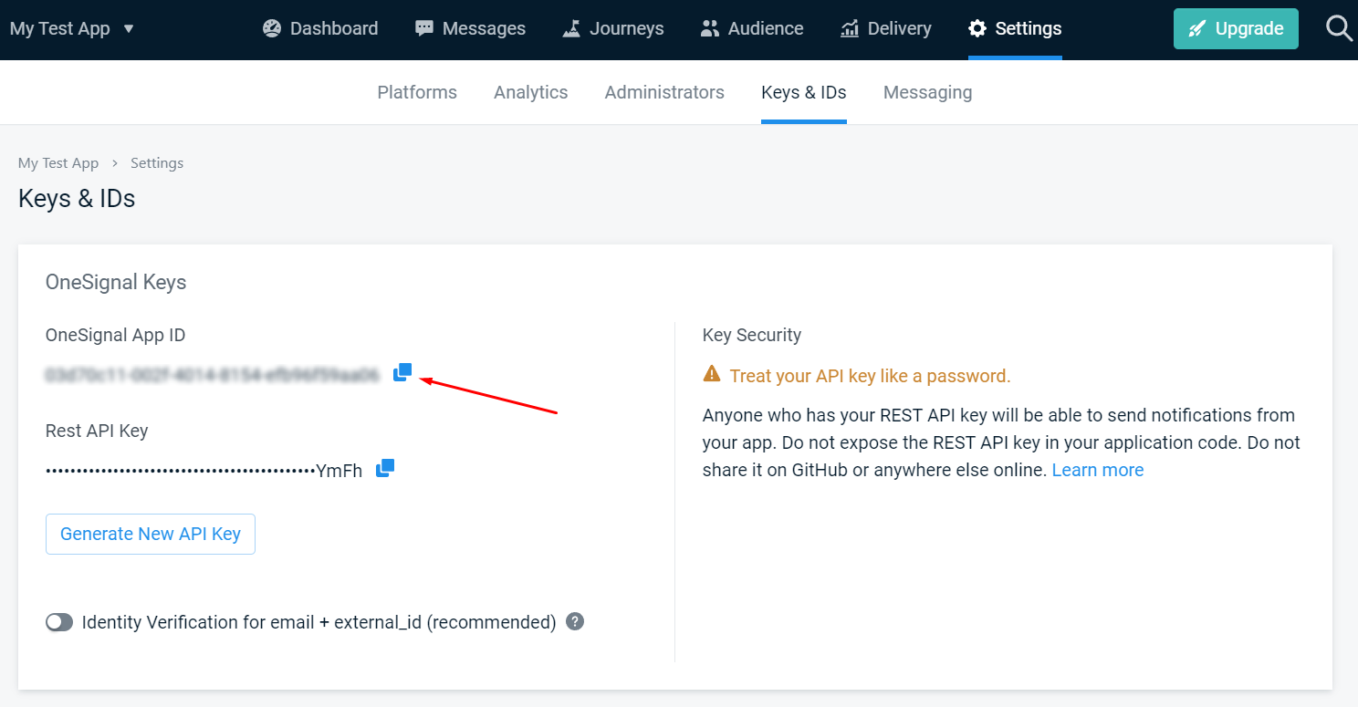
Task: Click the Rest API Key label
Action: coord(97,431)
